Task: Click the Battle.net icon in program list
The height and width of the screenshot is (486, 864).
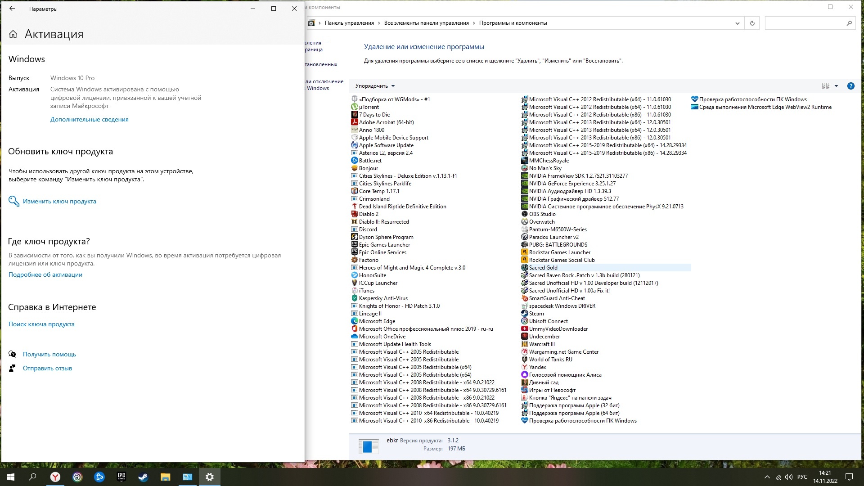Action: point(355,161)
